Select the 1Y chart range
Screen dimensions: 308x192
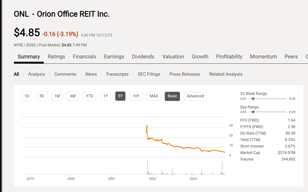click(x=105, y=96)
